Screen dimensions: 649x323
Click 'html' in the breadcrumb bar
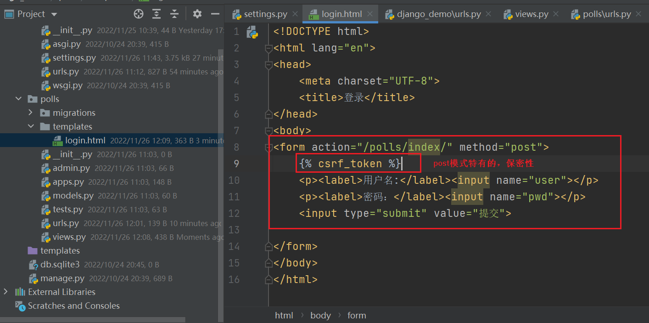coord(284,315)
